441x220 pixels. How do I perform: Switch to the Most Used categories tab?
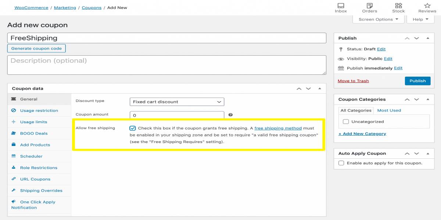tap(389, 110)
